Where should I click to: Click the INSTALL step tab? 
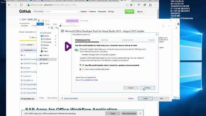[x=105, y=40]
